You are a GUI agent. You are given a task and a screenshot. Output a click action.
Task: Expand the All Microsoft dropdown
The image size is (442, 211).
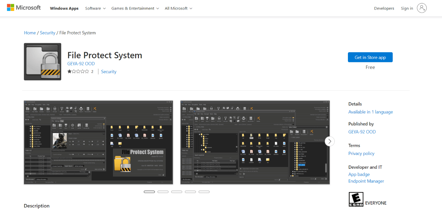[x=179, y=8]
